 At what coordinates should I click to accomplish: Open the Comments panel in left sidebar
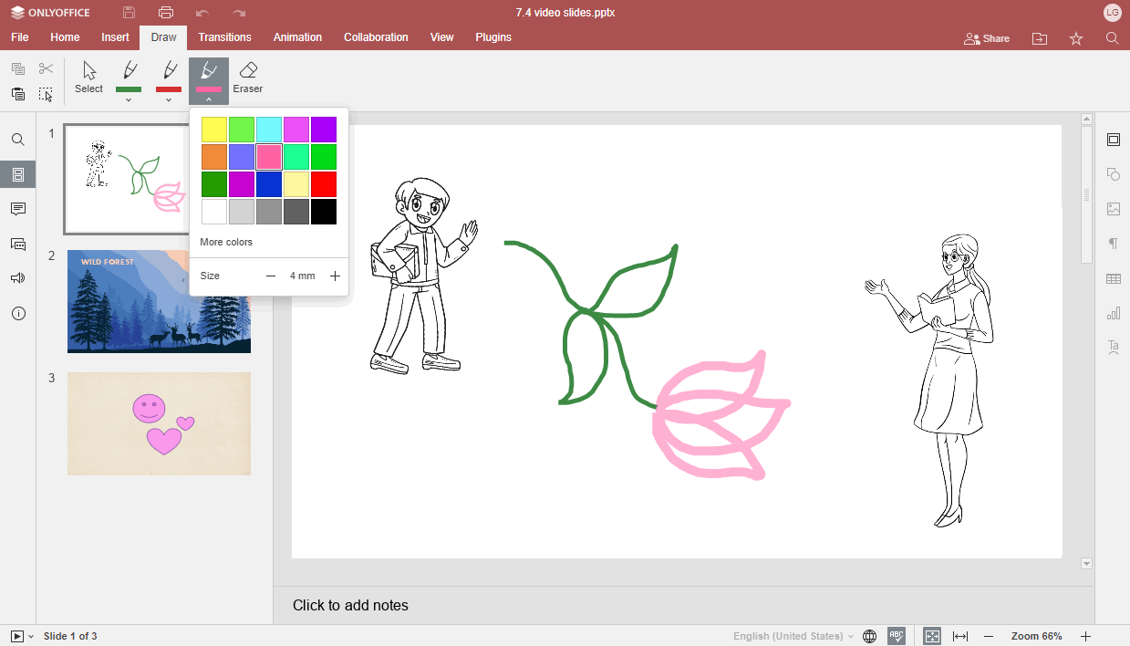(x=17, y=209)
